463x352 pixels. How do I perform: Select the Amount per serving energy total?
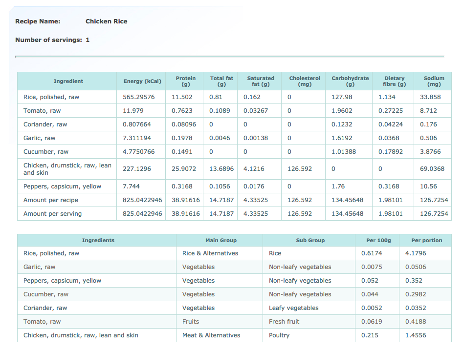(142, 213)
